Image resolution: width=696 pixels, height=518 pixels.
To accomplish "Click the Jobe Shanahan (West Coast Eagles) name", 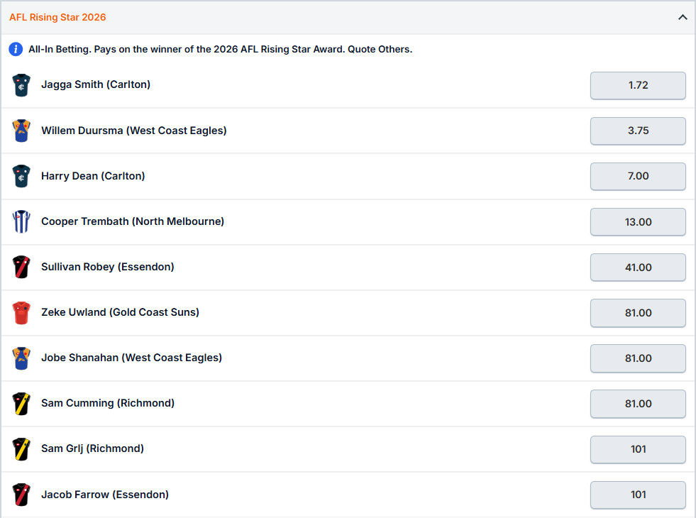I will click(x=131, y=358).
